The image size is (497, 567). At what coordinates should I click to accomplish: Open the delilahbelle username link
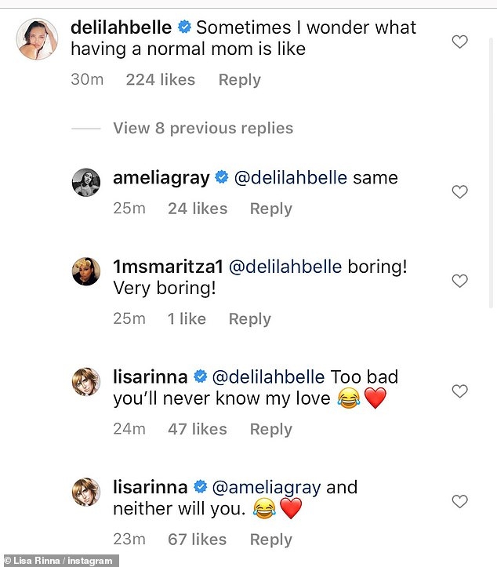(x=121, y=27)
